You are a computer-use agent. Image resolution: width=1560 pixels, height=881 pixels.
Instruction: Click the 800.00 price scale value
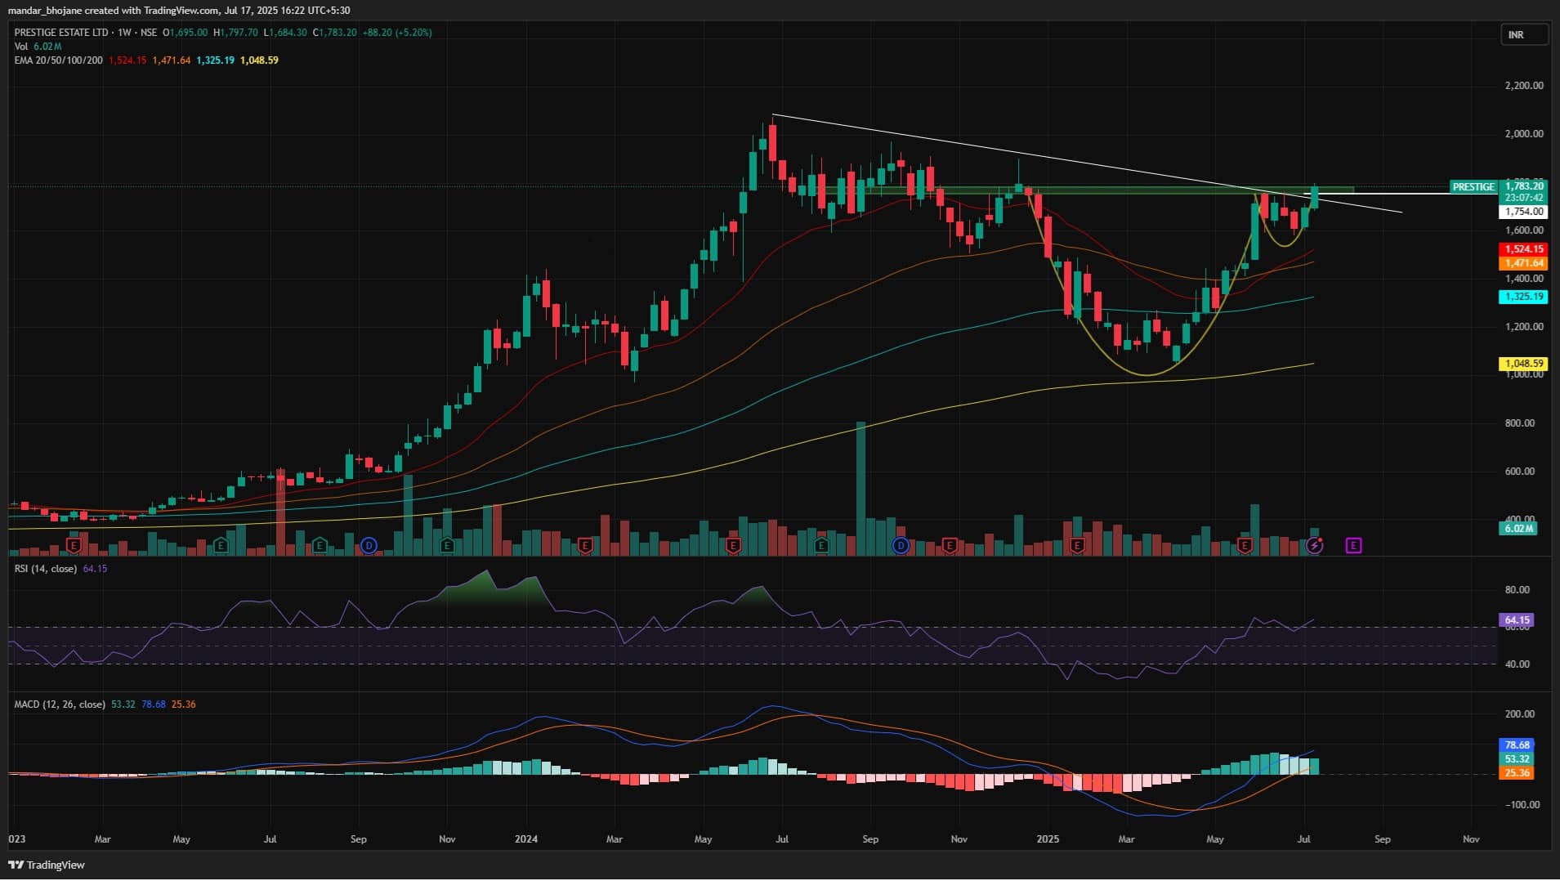click(x=1520, y=423)
